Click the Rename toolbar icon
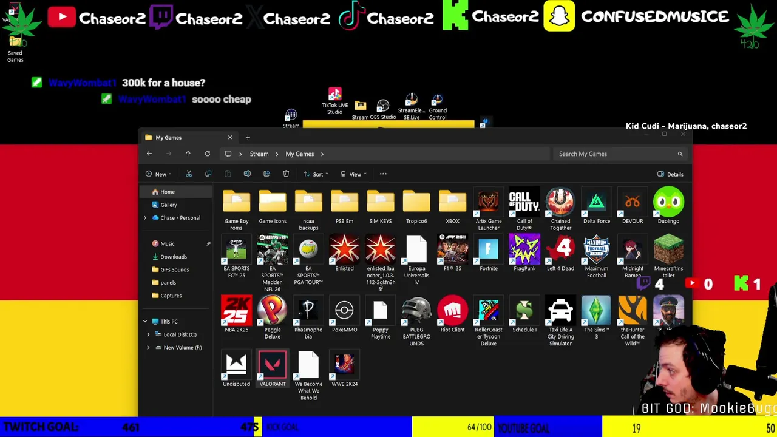Screen dimensions: 777x437 247,174
